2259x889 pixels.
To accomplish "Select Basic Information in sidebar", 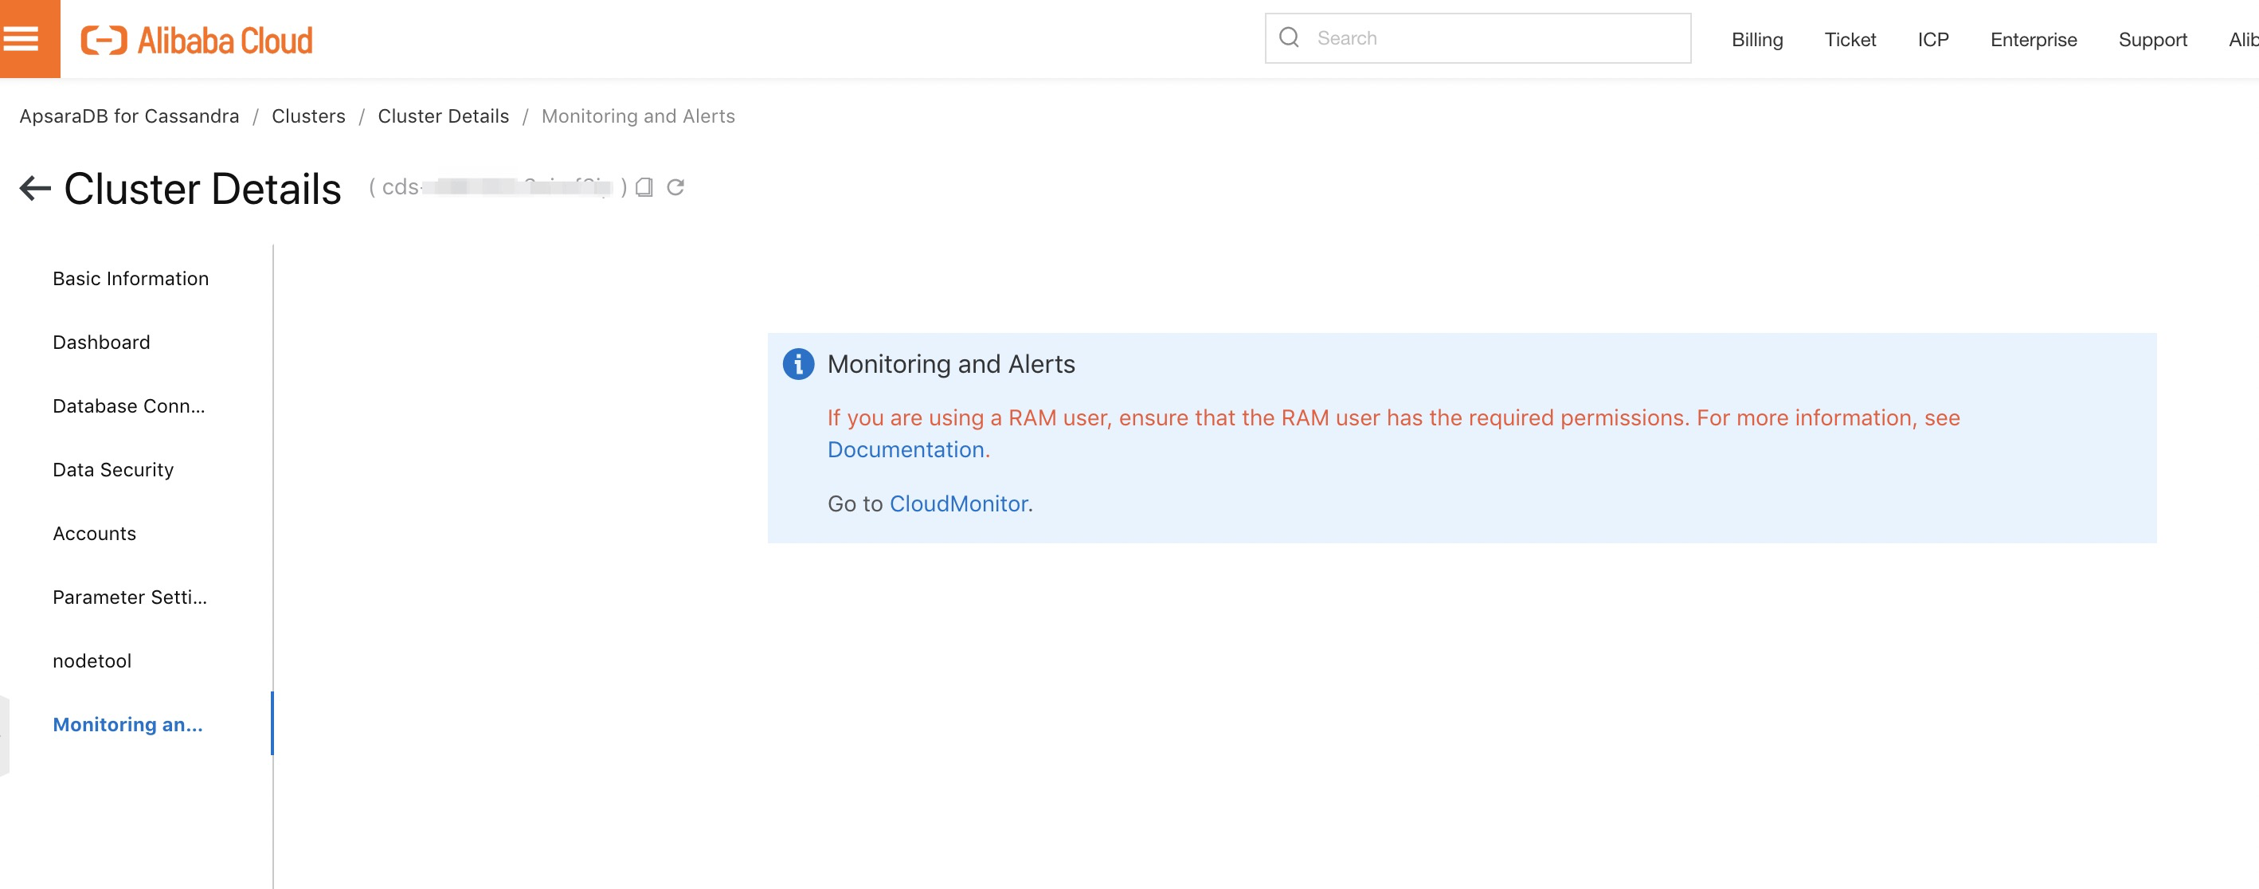I will [x=131, y=279].
